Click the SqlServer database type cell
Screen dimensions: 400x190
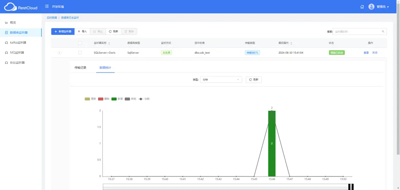pos(133,53)
